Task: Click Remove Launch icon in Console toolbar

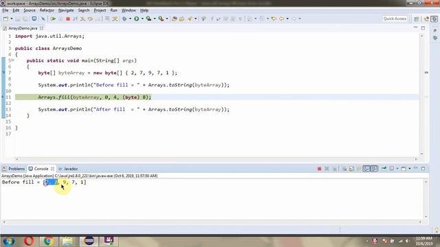Action: [x=327, y=169]
